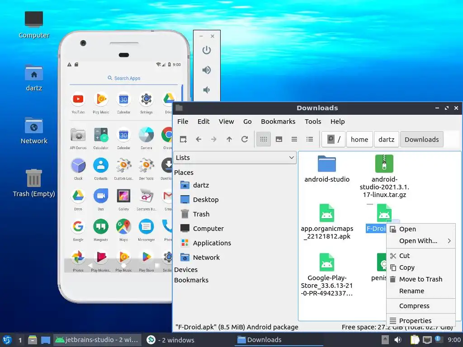The height and width of the screenshot is (347, 463).
Task: Select android-studio folder
Action: pyautogui.click(x=327, y=169)
